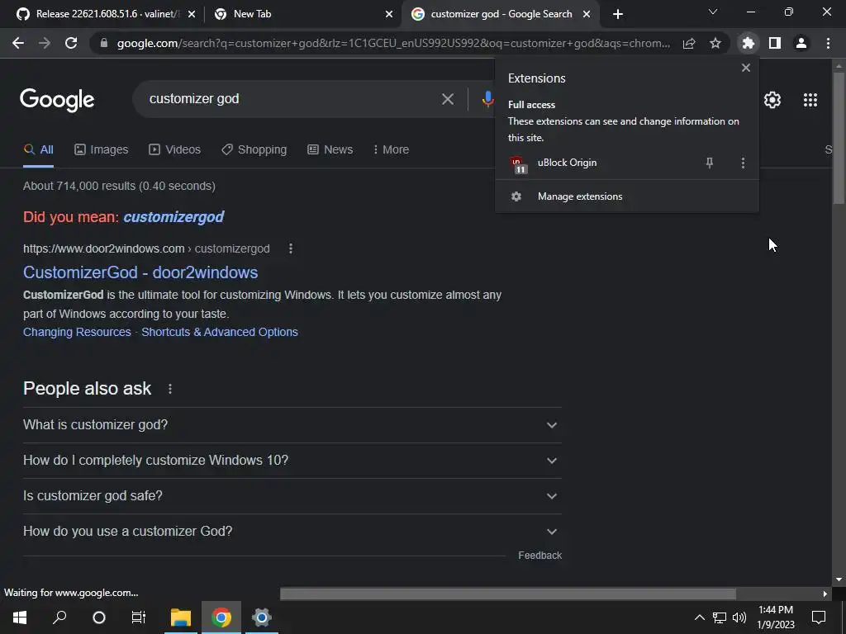Open File Explorer from the taskbar
This screenshot has height=634, width=846.
(181, 617)
